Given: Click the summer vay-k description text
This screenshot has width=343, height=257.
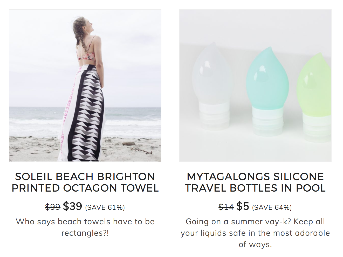Looking at the screenshot, I should tap(255, 233).
